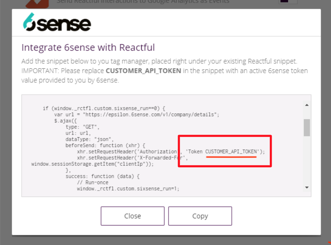Click the epsilon.6sense.com URL line in the code
Screen dimensions: 331x245
(136, 114)
